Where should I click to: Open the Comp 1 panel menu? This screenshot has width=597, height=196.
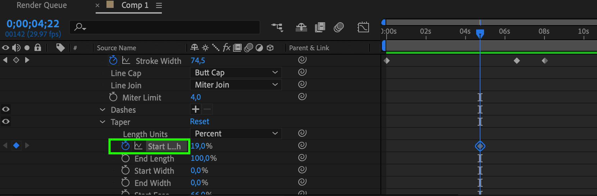coord(159,5)
